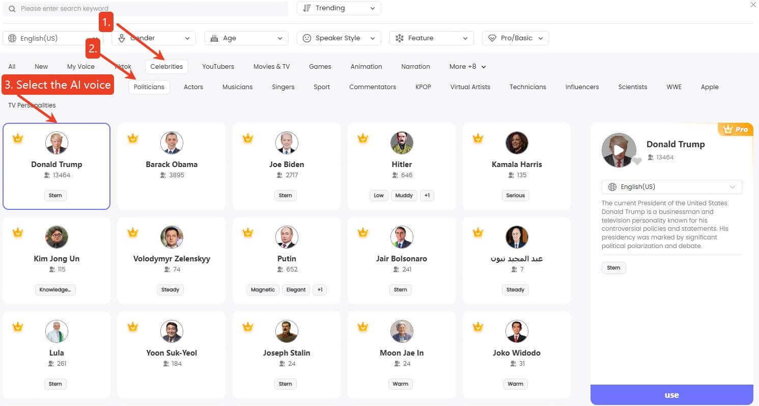The width and height of the screenshot is (759, 406).
Task: Select the Celebrities tab
Action: pos(166,67)
